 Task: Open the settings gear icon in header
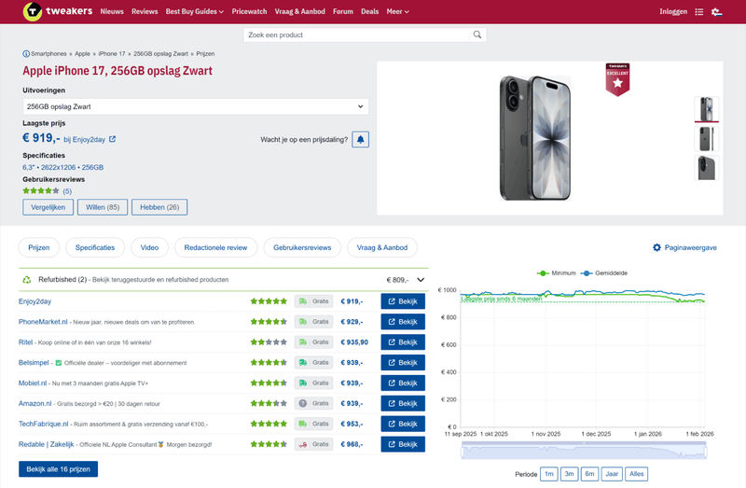click(x=716, y=12)
